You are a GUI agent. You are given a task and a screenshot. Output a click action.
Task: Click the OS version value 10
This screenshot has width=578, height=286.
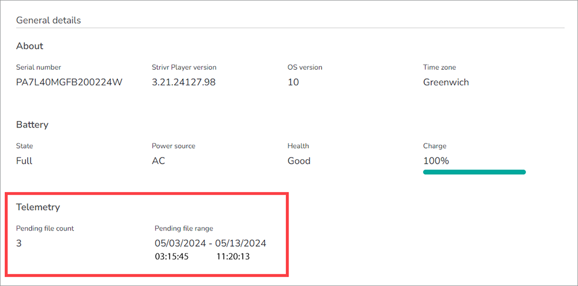[293, 82]
